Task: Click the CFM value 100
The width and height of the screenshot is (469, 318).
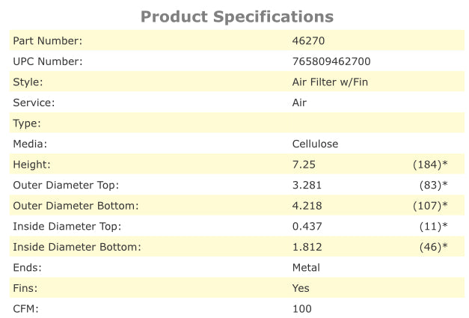Action: tap(301, 308)
